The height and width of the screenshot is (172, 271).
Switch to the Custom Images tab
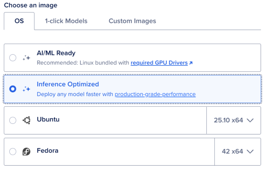(x=132, y=21)
